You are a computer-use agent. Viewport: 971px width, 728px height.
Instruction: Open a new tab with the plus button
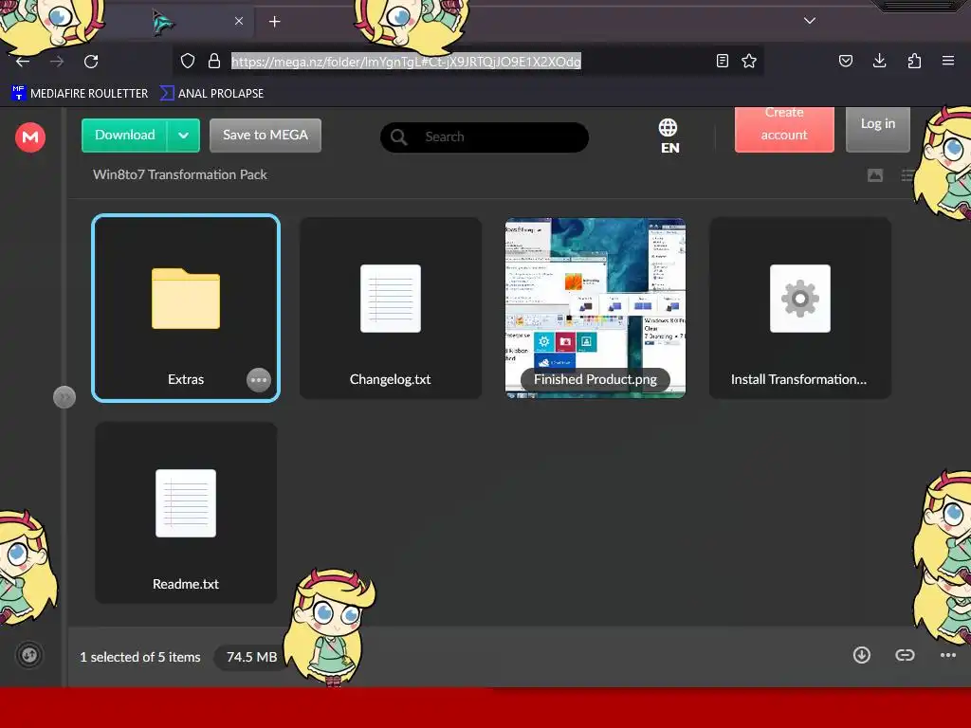(x=275, y=22)
